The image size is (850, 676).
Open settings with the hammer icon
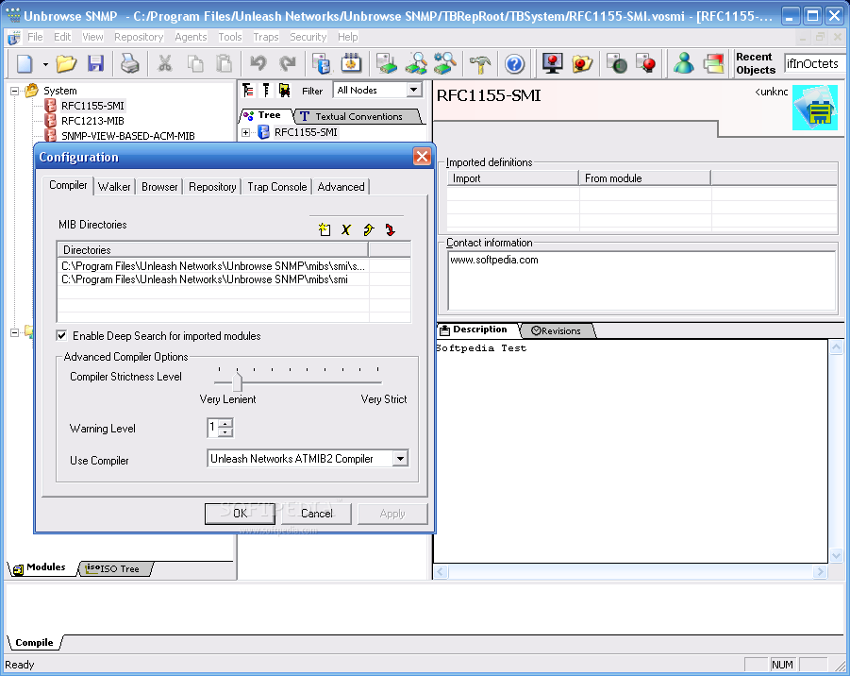480,63
